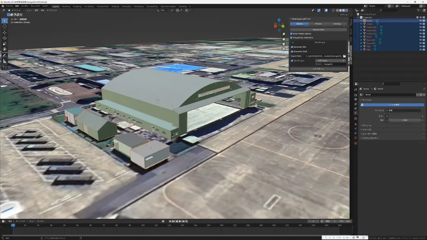Collapse the Collection tree in outliner
This screenshot has width=427, height=240.
click(358, 17)
